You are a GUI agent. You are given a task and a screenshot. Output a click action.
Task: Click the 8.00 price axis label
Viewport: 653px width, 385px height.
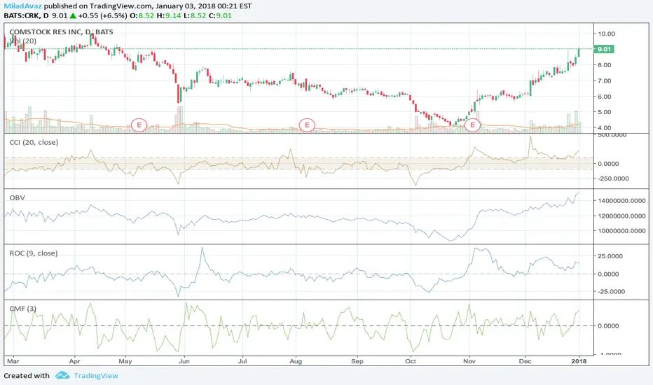coord(604,65)
